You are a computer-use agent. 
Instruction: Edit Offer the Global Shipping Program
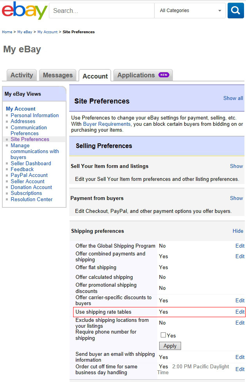coord(240,246)
